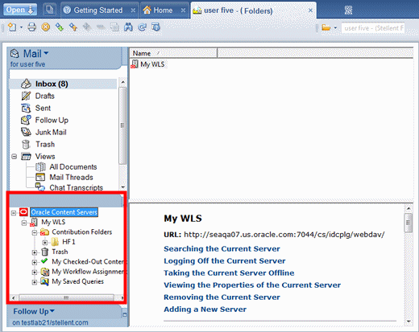Image resolution: width=419 pixels, height=332 pixels.
Task: Expand the HF 1 folder
Action: pyautogui.click(x=45, y=243)
